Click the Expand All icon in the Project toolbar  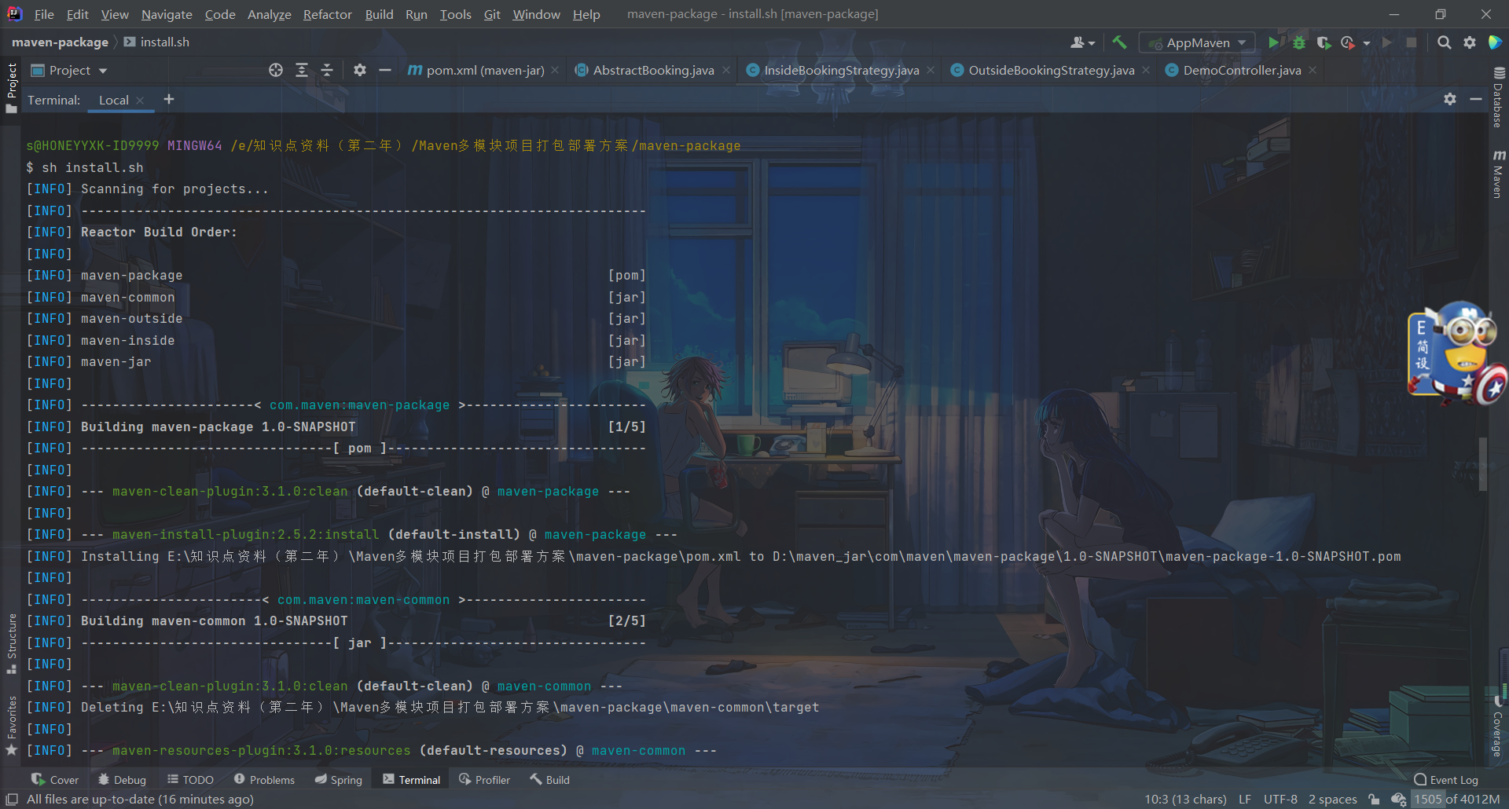(302, 70)
